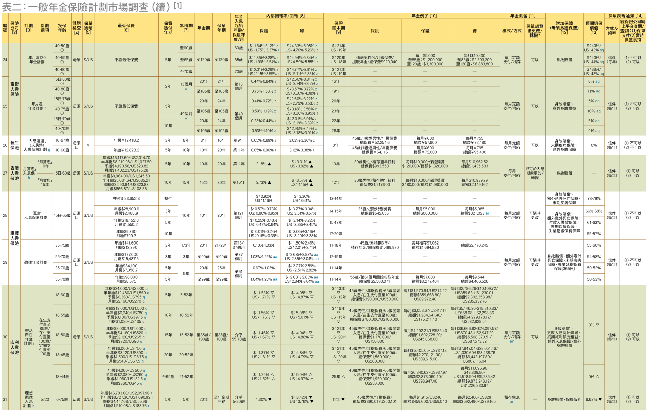Click the cell 只可於入息期前更改/轉變
The image size is (648, 416).
click(x=535, y=173)
